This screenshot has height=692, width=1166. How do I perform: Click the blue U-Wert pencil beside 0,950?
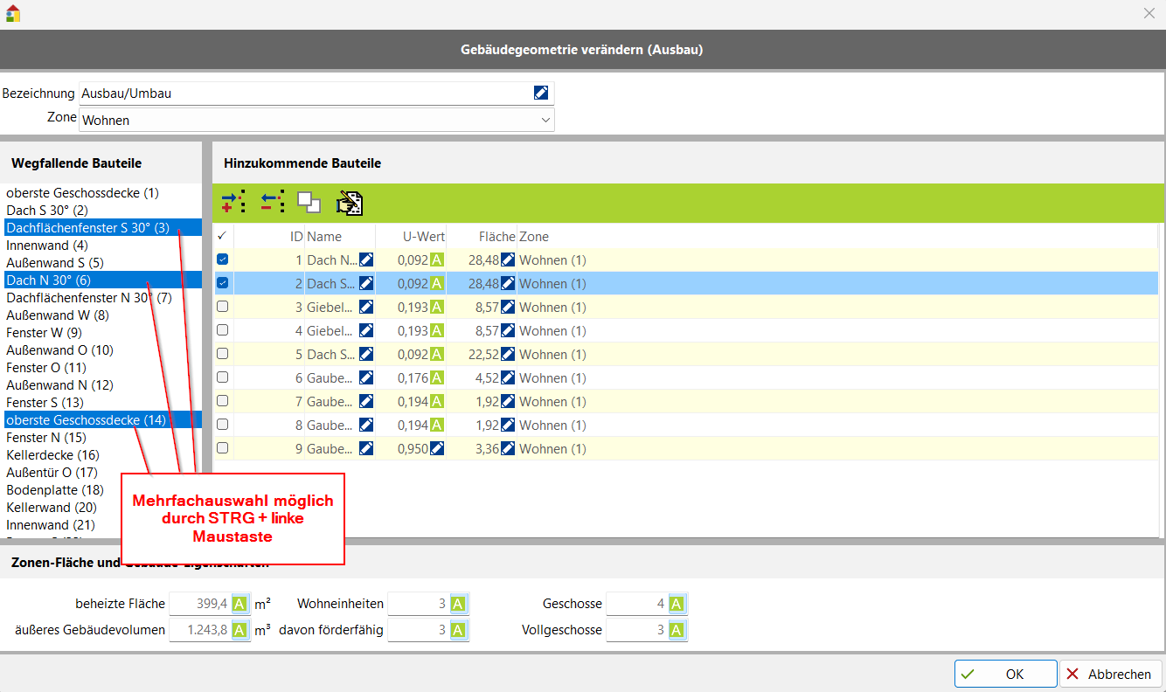437,449
